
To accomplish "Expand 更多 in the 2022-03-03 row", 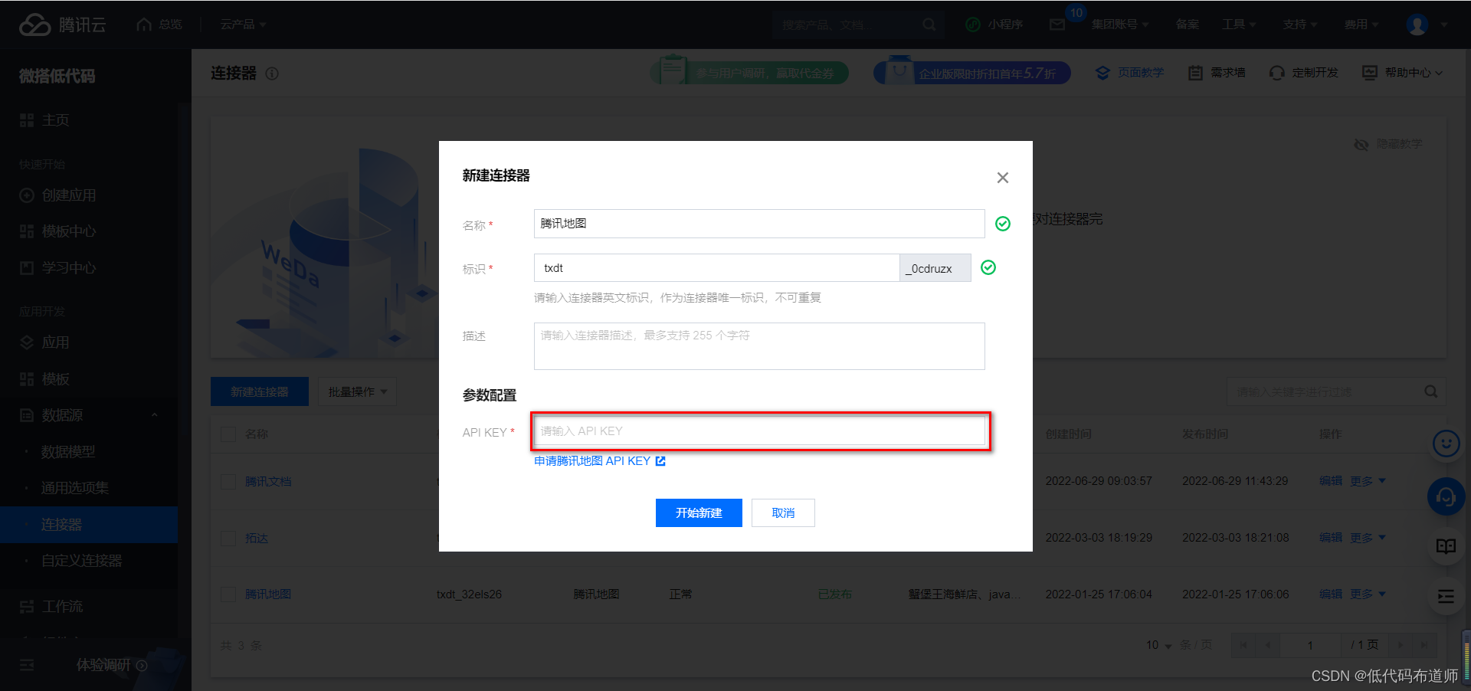I will pos(1368,538).
